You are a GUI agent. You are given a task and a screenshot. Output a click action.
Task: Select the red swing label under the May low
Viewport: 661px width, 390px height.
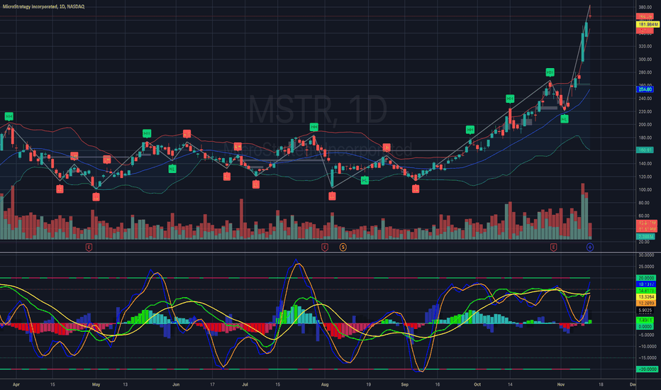coord(96,197)
